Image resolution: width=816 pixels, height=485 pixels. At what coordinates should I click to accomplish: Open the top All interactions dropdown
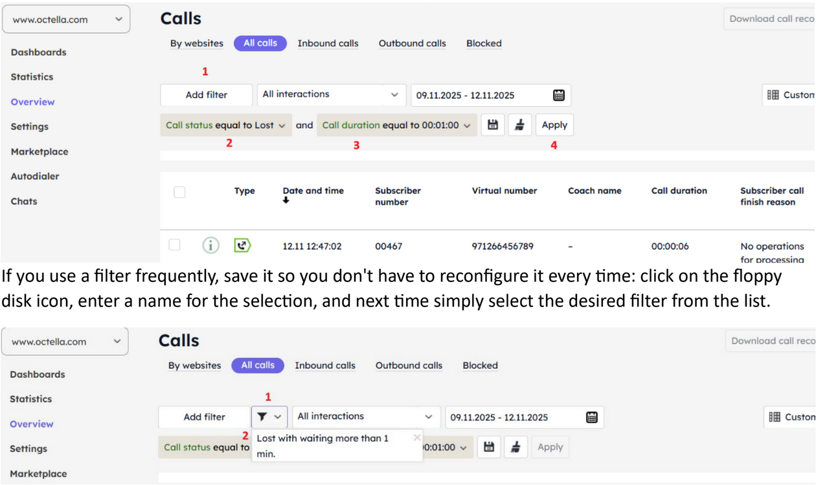[x=331, y=94]
